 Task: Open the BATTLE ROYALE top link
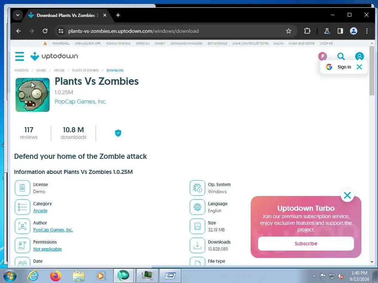coord(217,43)
